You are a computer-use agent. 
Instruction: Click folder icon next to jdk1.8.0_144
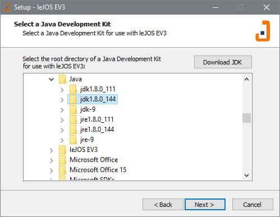[73, 99]
